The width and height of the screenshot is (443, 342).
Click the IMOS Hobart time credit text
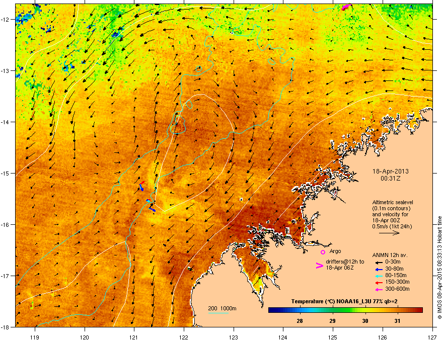[439, 268]
